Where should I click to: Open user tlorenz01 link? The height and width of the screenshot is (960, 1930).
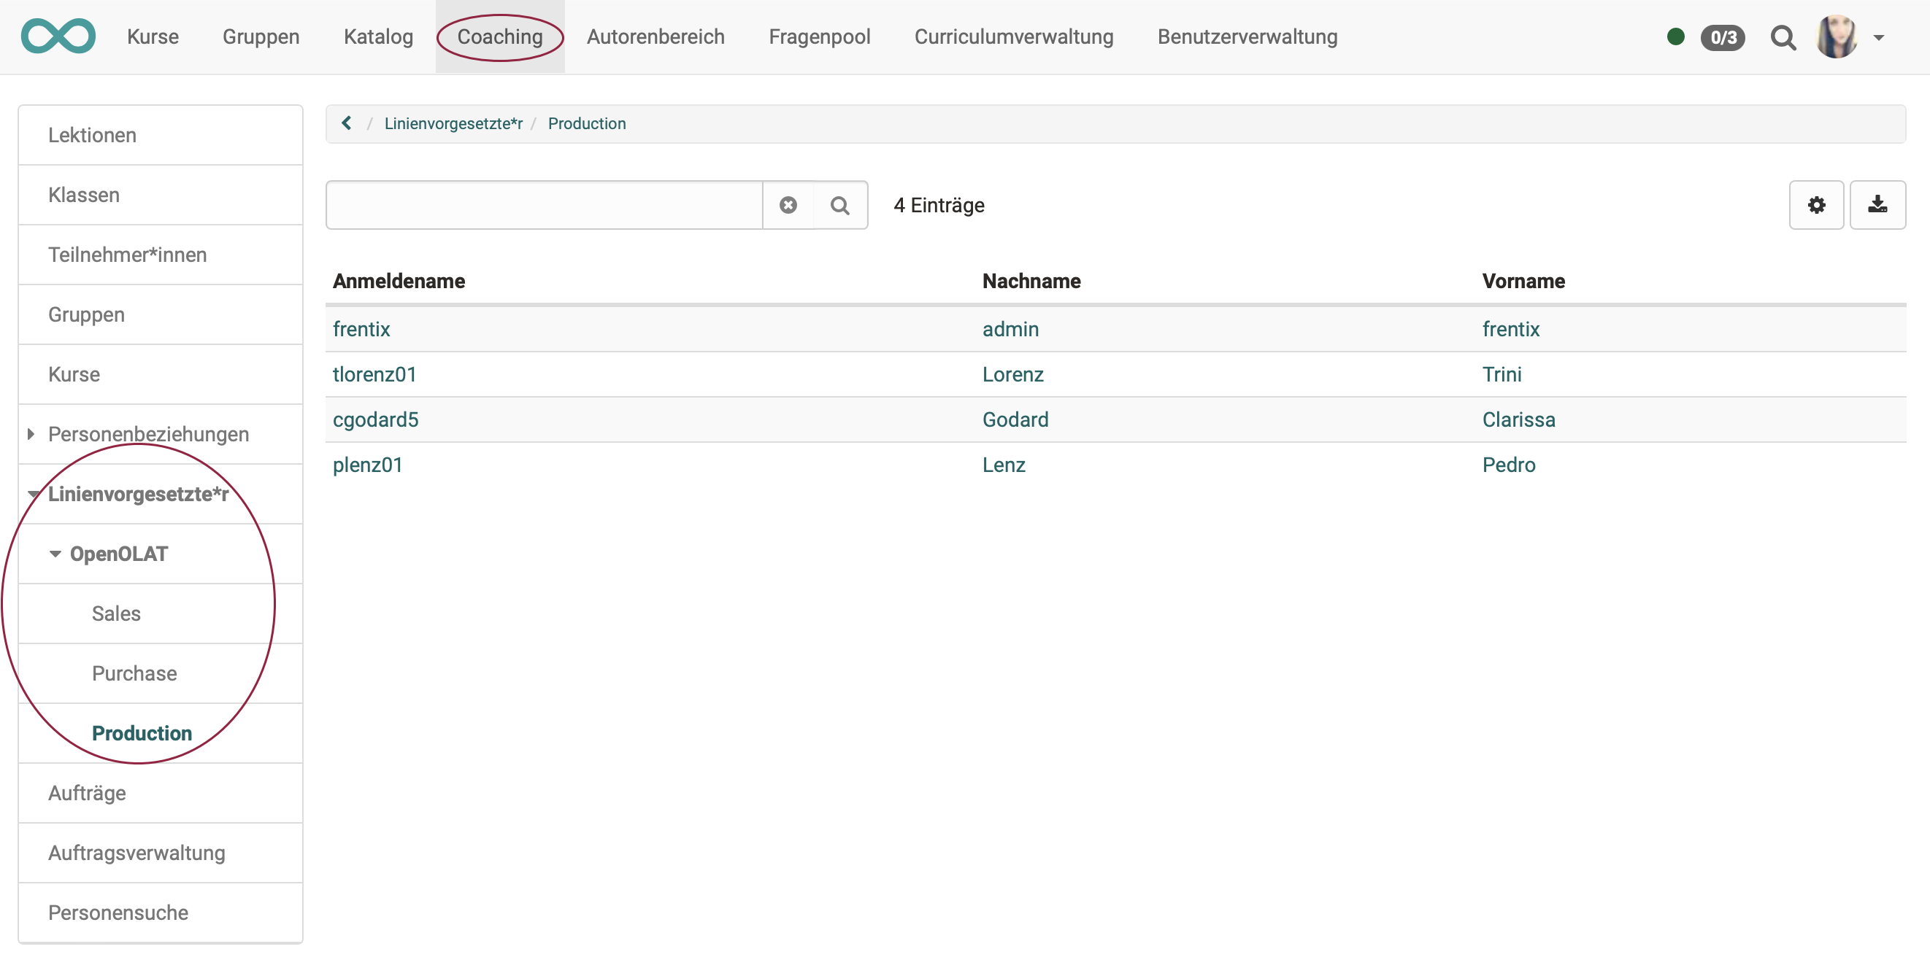(x=374, y=373)
